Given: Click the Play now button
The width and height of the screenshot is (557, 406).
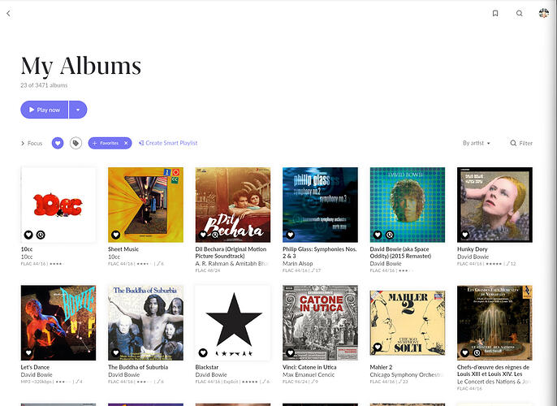Looking at the screenshot, I should coord(45,110).
